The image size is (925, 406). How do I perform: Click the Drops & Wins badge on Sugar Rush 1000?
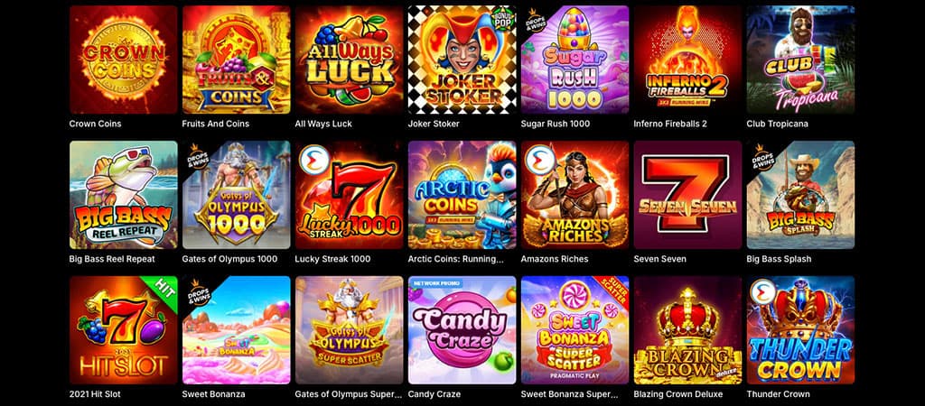(x=536, y=21)
